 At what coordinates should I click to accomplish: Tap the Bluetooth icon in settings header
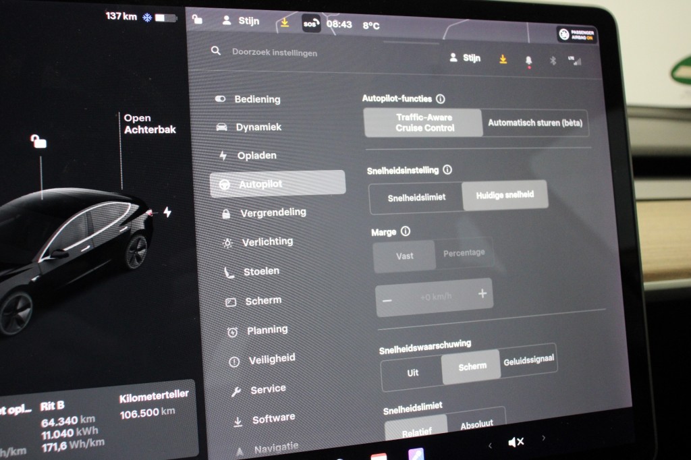(551, 60)
